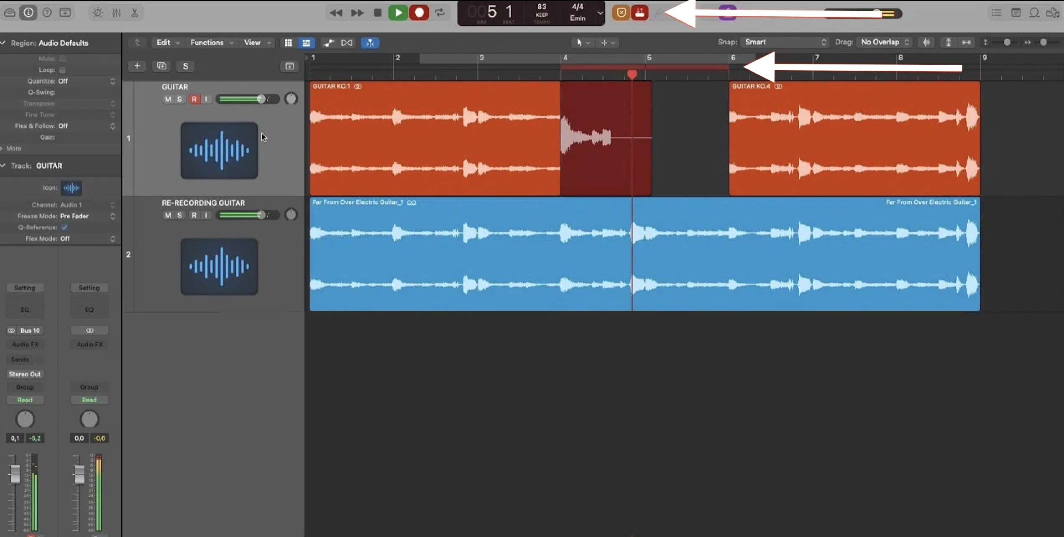Disable record on GUITAR track

coord(194,99)
